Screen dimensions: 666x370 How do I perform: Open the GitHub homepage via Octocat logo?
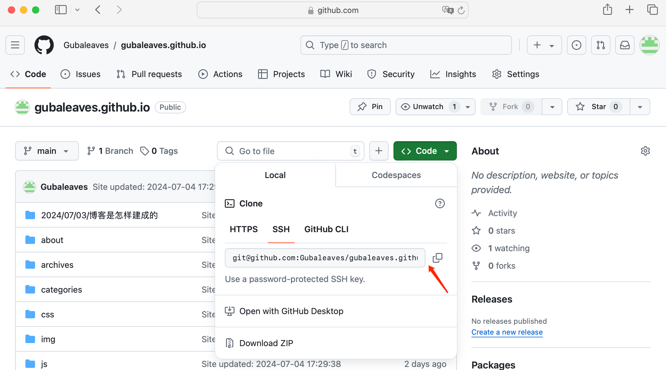point(44,45)
